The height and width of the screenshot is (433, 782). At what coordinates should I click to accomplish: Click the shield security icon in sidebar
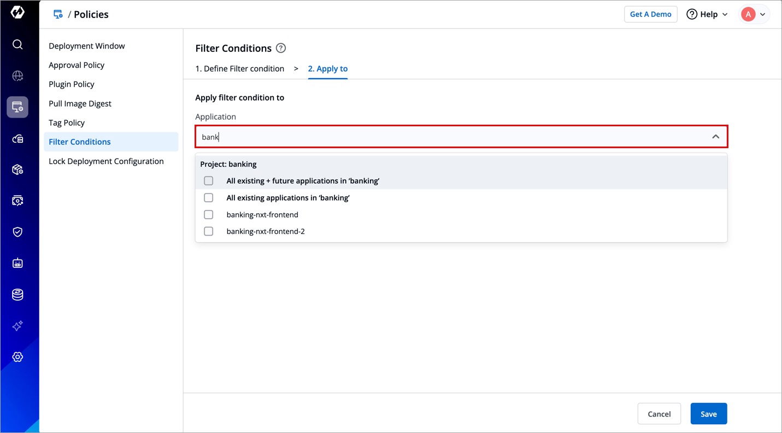(17, 232)
